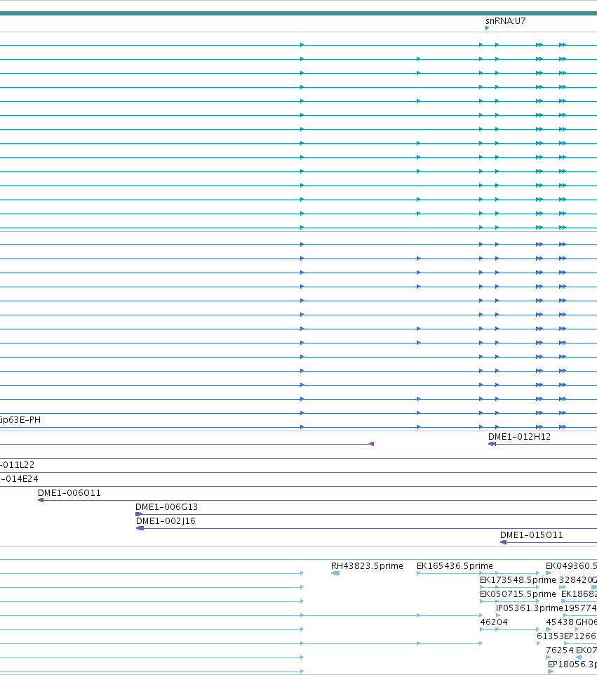The image size is (597, 675).
Task: Click the Kip63E-PH transcript label
Action: point(20,420)
